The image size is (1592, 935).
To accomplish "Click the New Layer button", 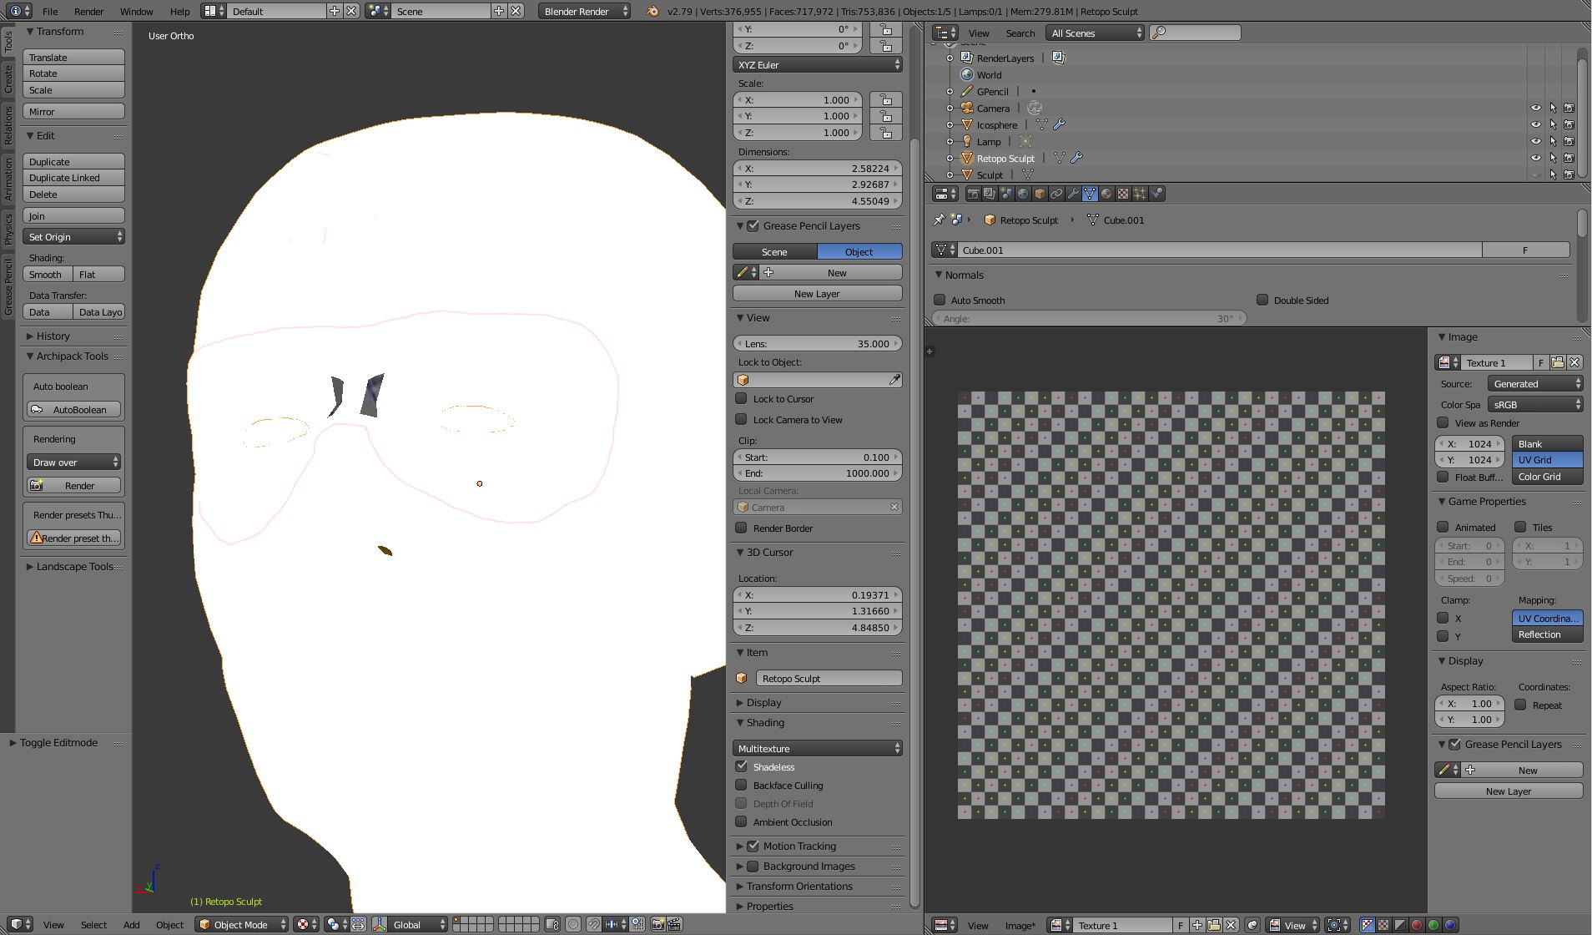I will [816, 293].
